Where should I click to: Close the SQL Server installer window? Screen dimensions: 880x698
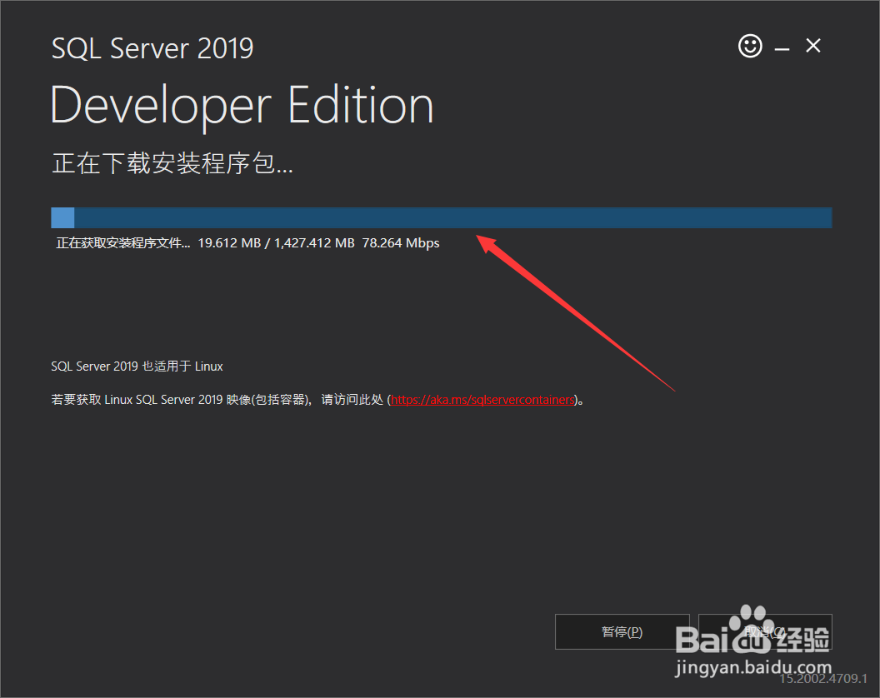(813, 46)
